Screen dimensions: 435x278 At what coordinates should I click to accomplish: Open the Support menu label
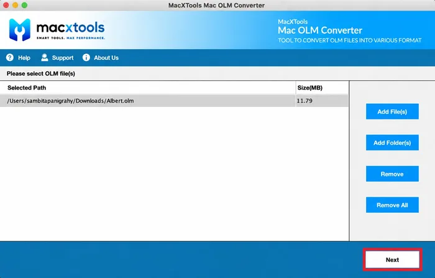tap(63, 58)
